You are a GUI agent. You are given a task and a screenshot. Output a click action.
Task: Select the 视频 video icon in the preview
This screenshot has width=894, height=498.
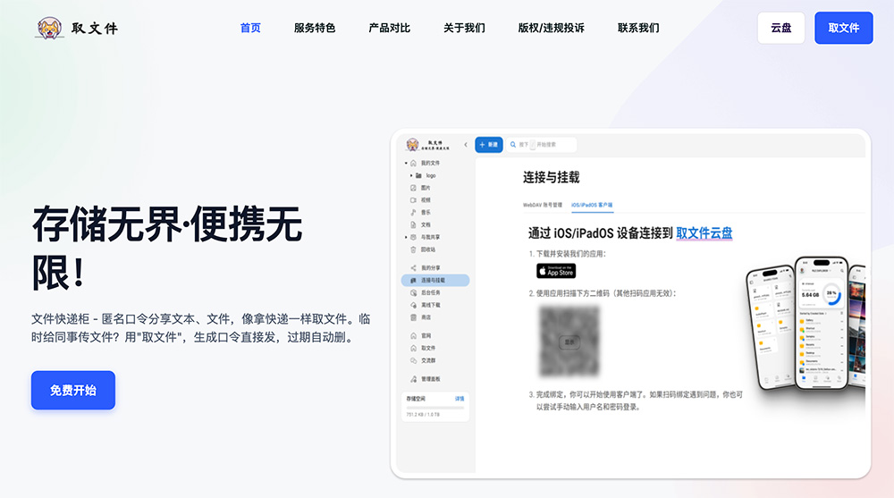413,200
